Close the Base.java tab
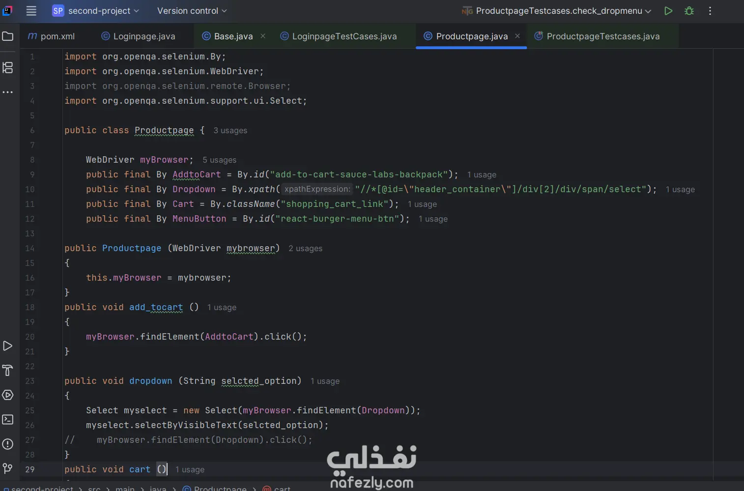 (x=263, y=36)
